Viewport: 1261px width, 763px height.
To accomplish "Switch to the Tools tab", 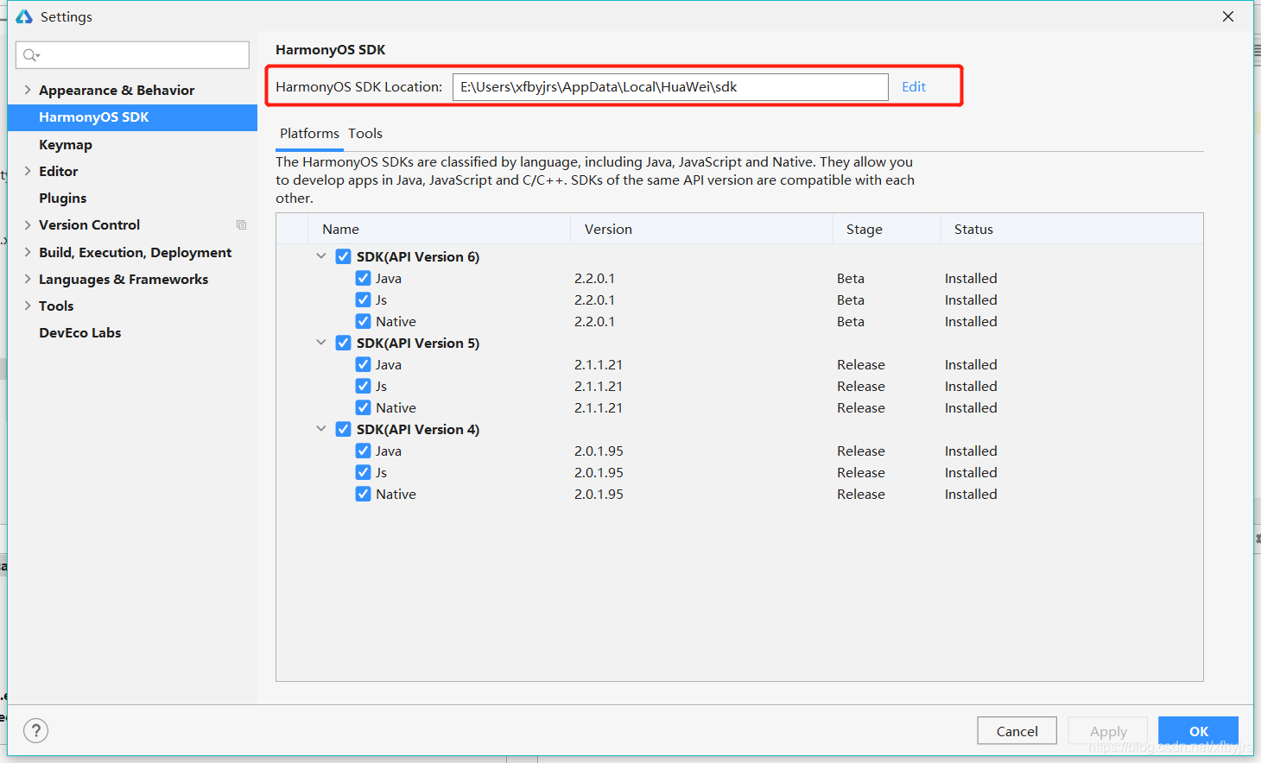I will 365,134.
